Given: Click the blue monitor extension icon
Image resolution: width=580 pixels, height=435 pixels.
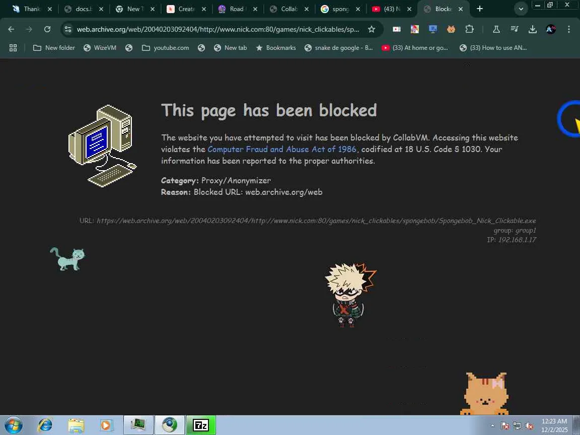Looking at the screenshot, I should pos(433,29).
